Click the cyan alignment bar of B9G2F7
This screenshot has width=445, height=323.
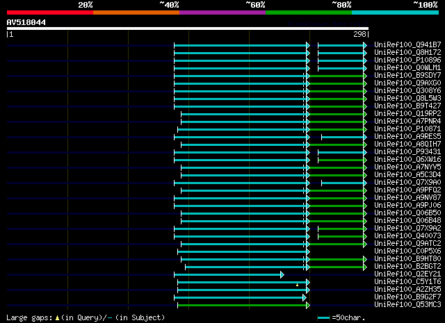tap(238, 298)
